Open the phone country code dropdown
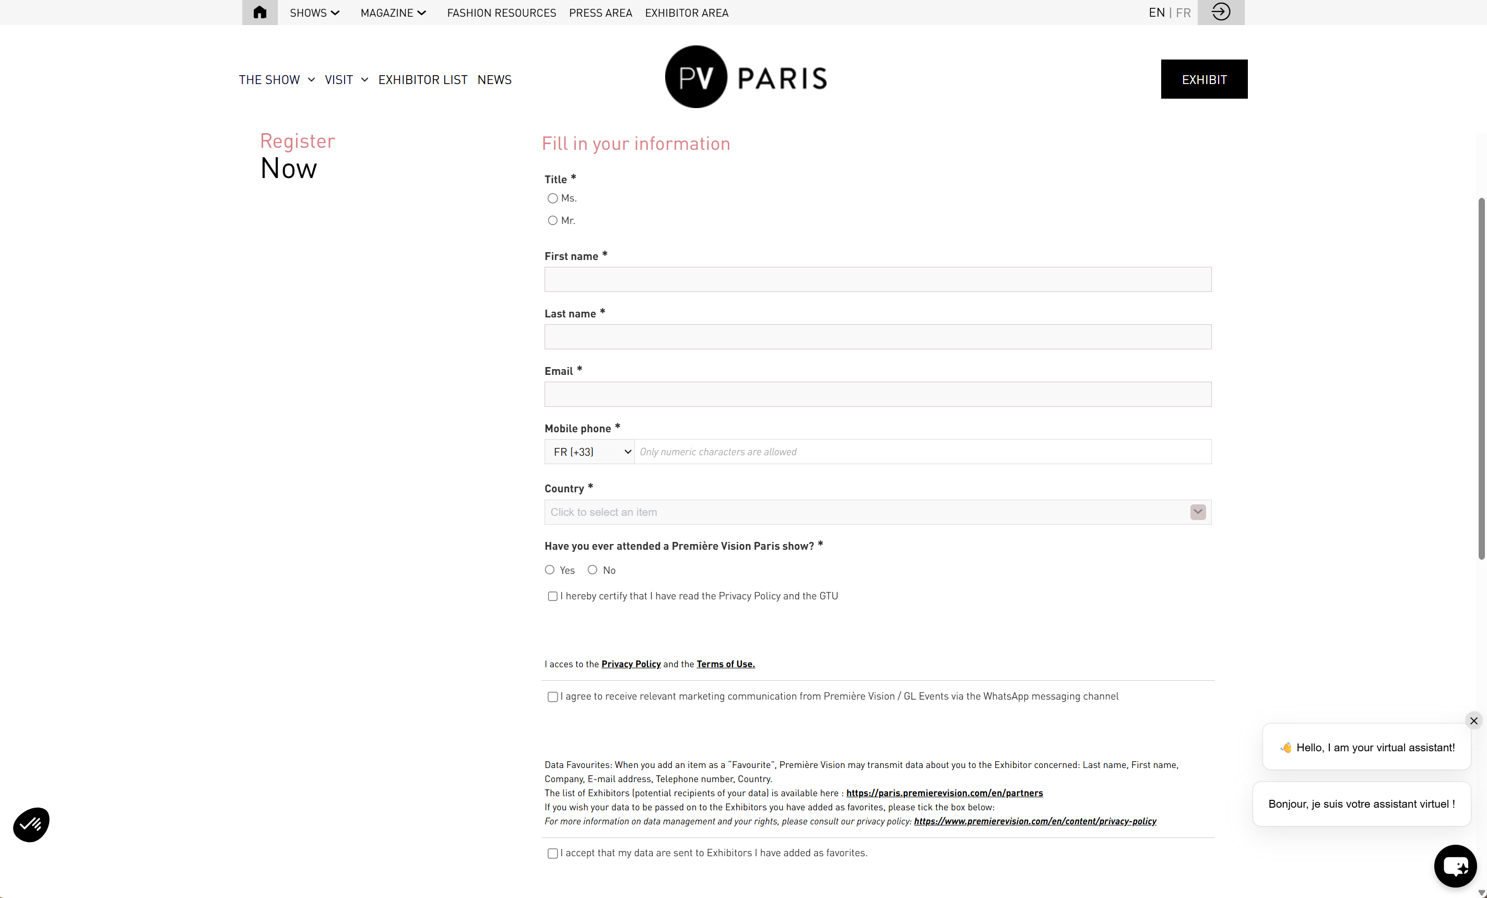1487x898 pixels. click(x=589, y=452)
